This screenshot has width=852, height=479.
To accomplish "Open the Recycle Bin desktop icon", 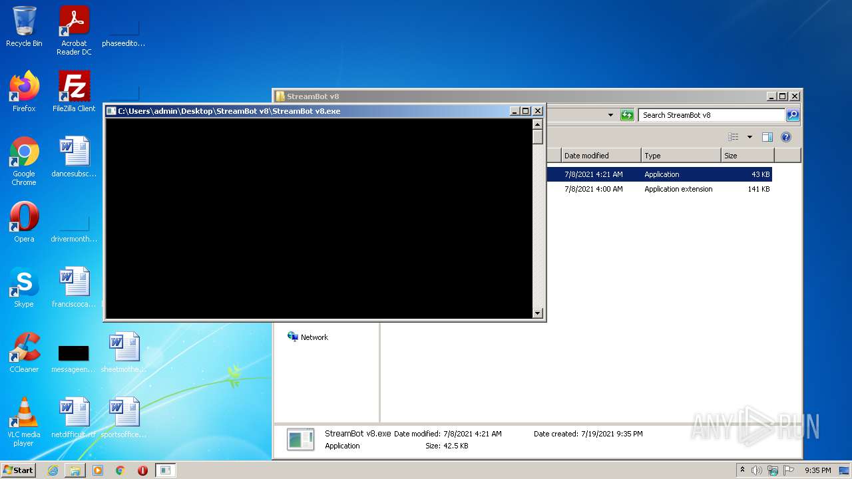I will pos(24,27).
